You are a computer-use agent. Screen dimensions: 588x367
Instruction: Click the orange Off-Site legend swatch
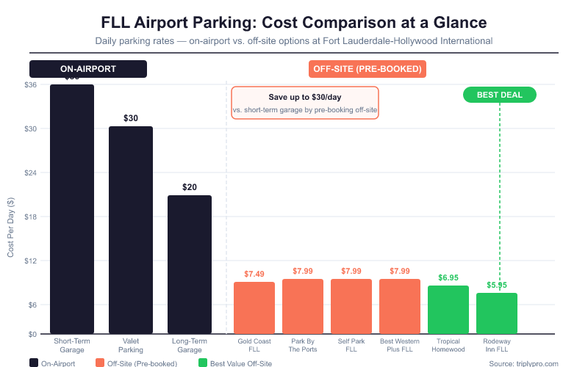click(x=100, y=363)
